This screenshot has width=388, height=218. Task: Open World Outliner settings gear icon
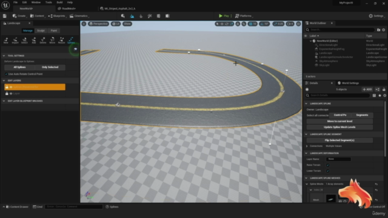(384, 30)
